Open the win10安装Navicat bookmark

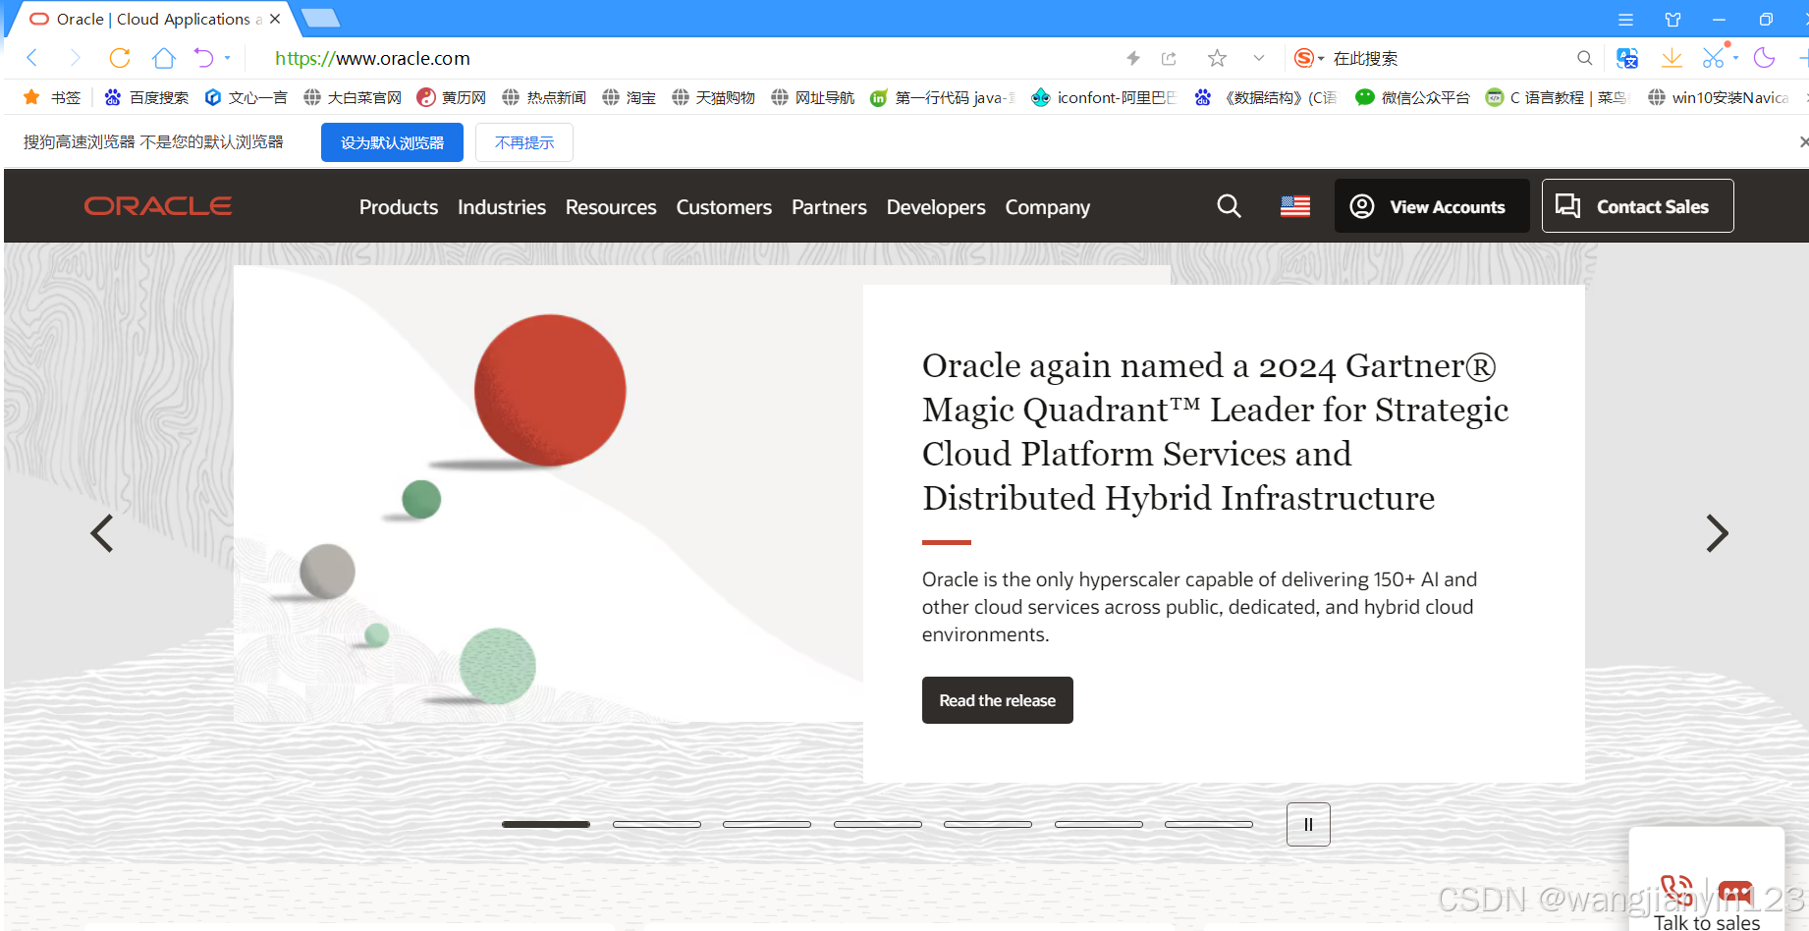[x=1718, y=97]
